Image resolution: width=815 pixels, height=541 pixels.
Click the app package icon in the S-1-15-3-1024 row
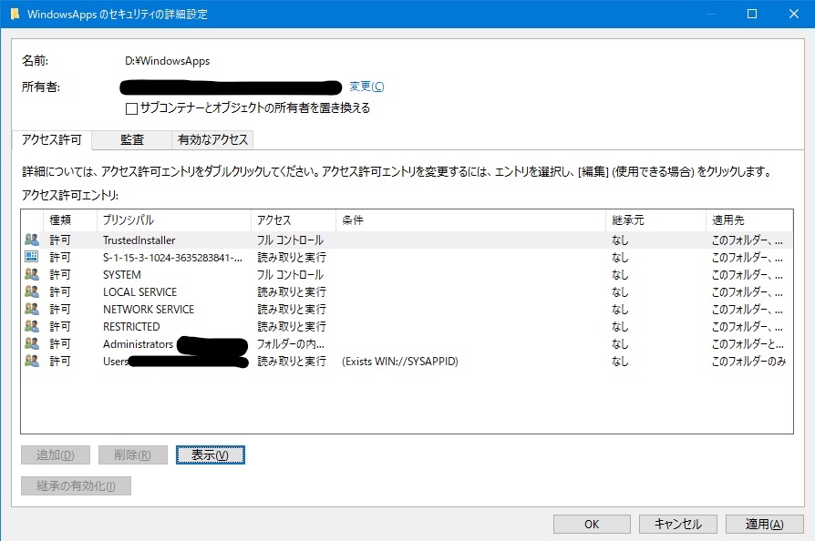pos(32,257)
